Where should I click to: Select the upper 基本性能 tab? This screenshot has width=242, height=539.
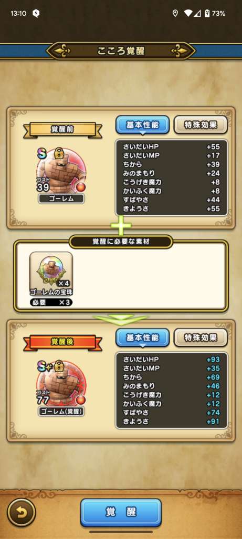[x=143, y=125]
